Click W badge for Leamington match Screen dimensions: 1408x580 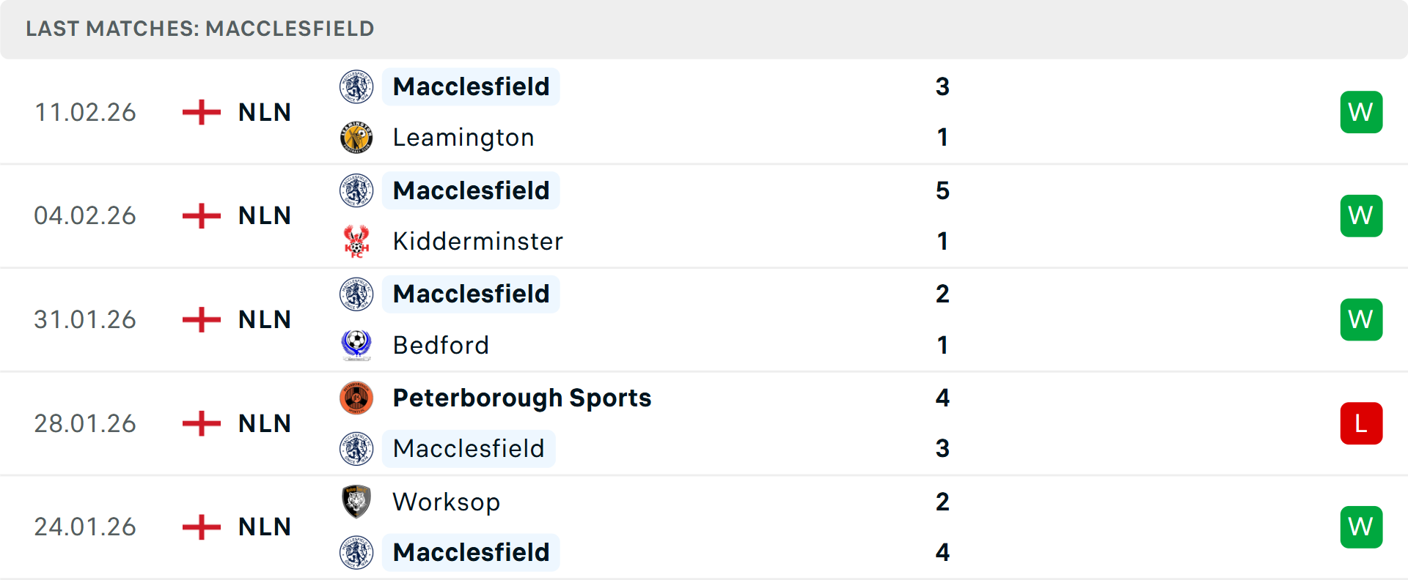click(1360, 112)
